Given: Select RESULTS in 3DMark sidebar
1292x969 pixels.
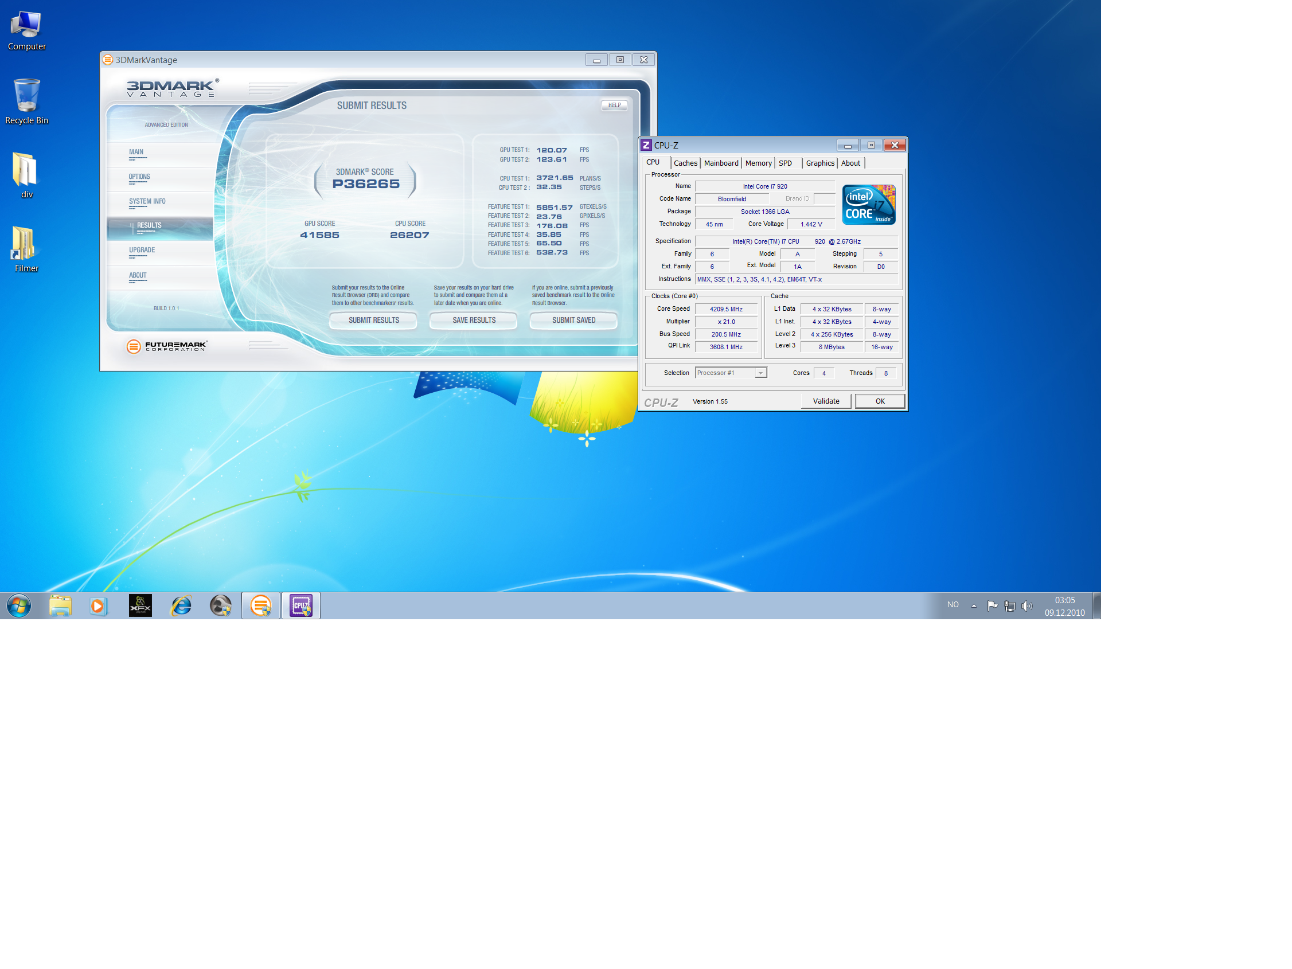Looking at the screenshot, I should click(161, 228).
